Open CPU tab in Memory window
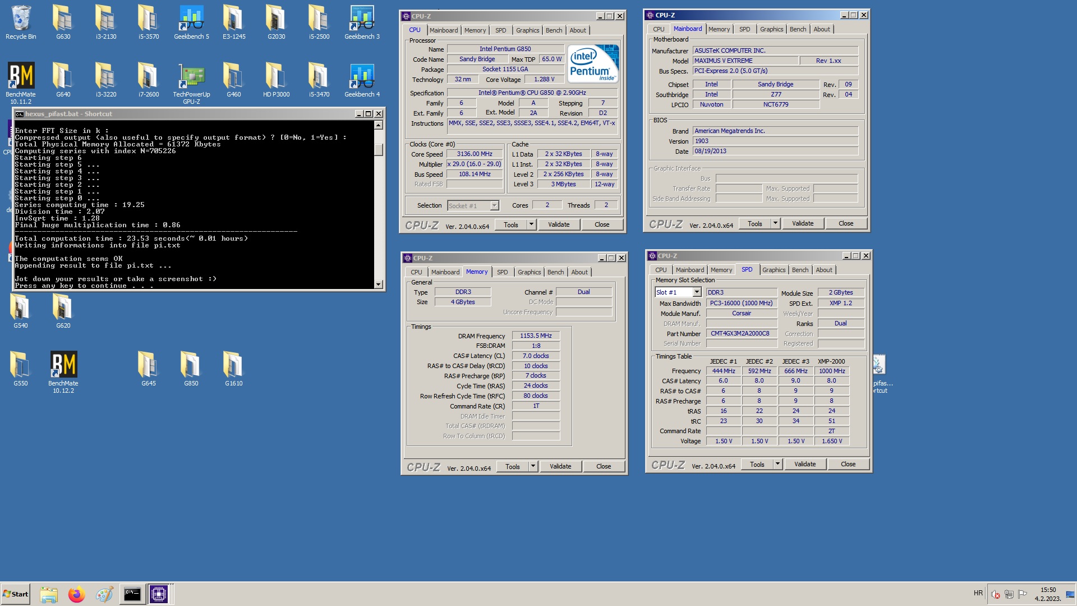This screenshot has height=606, width=1077. 416,272
